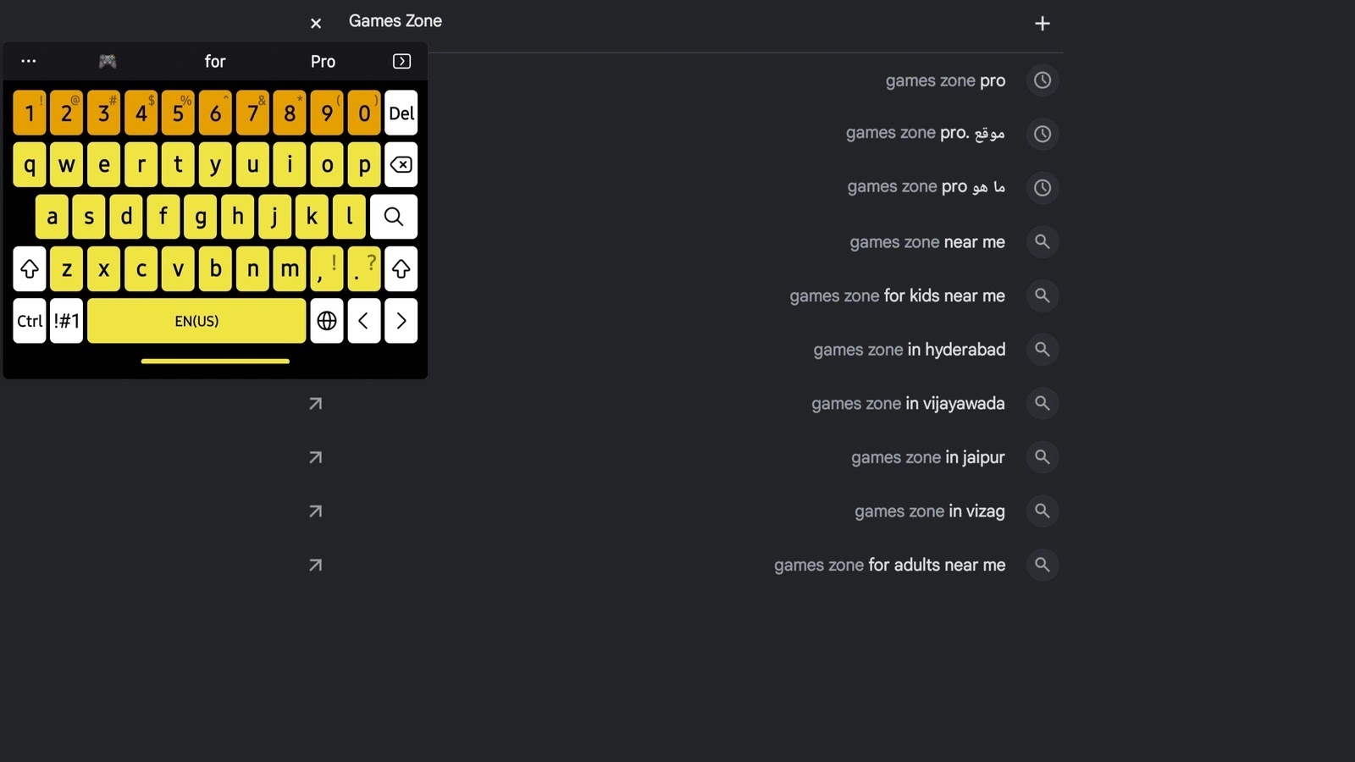This screenshot has height=762, width=1355.
Task: Tap the Ctrl key
Action: 30,321
